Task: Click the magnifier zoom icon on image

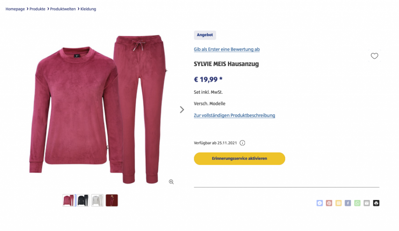Action: 171,182
